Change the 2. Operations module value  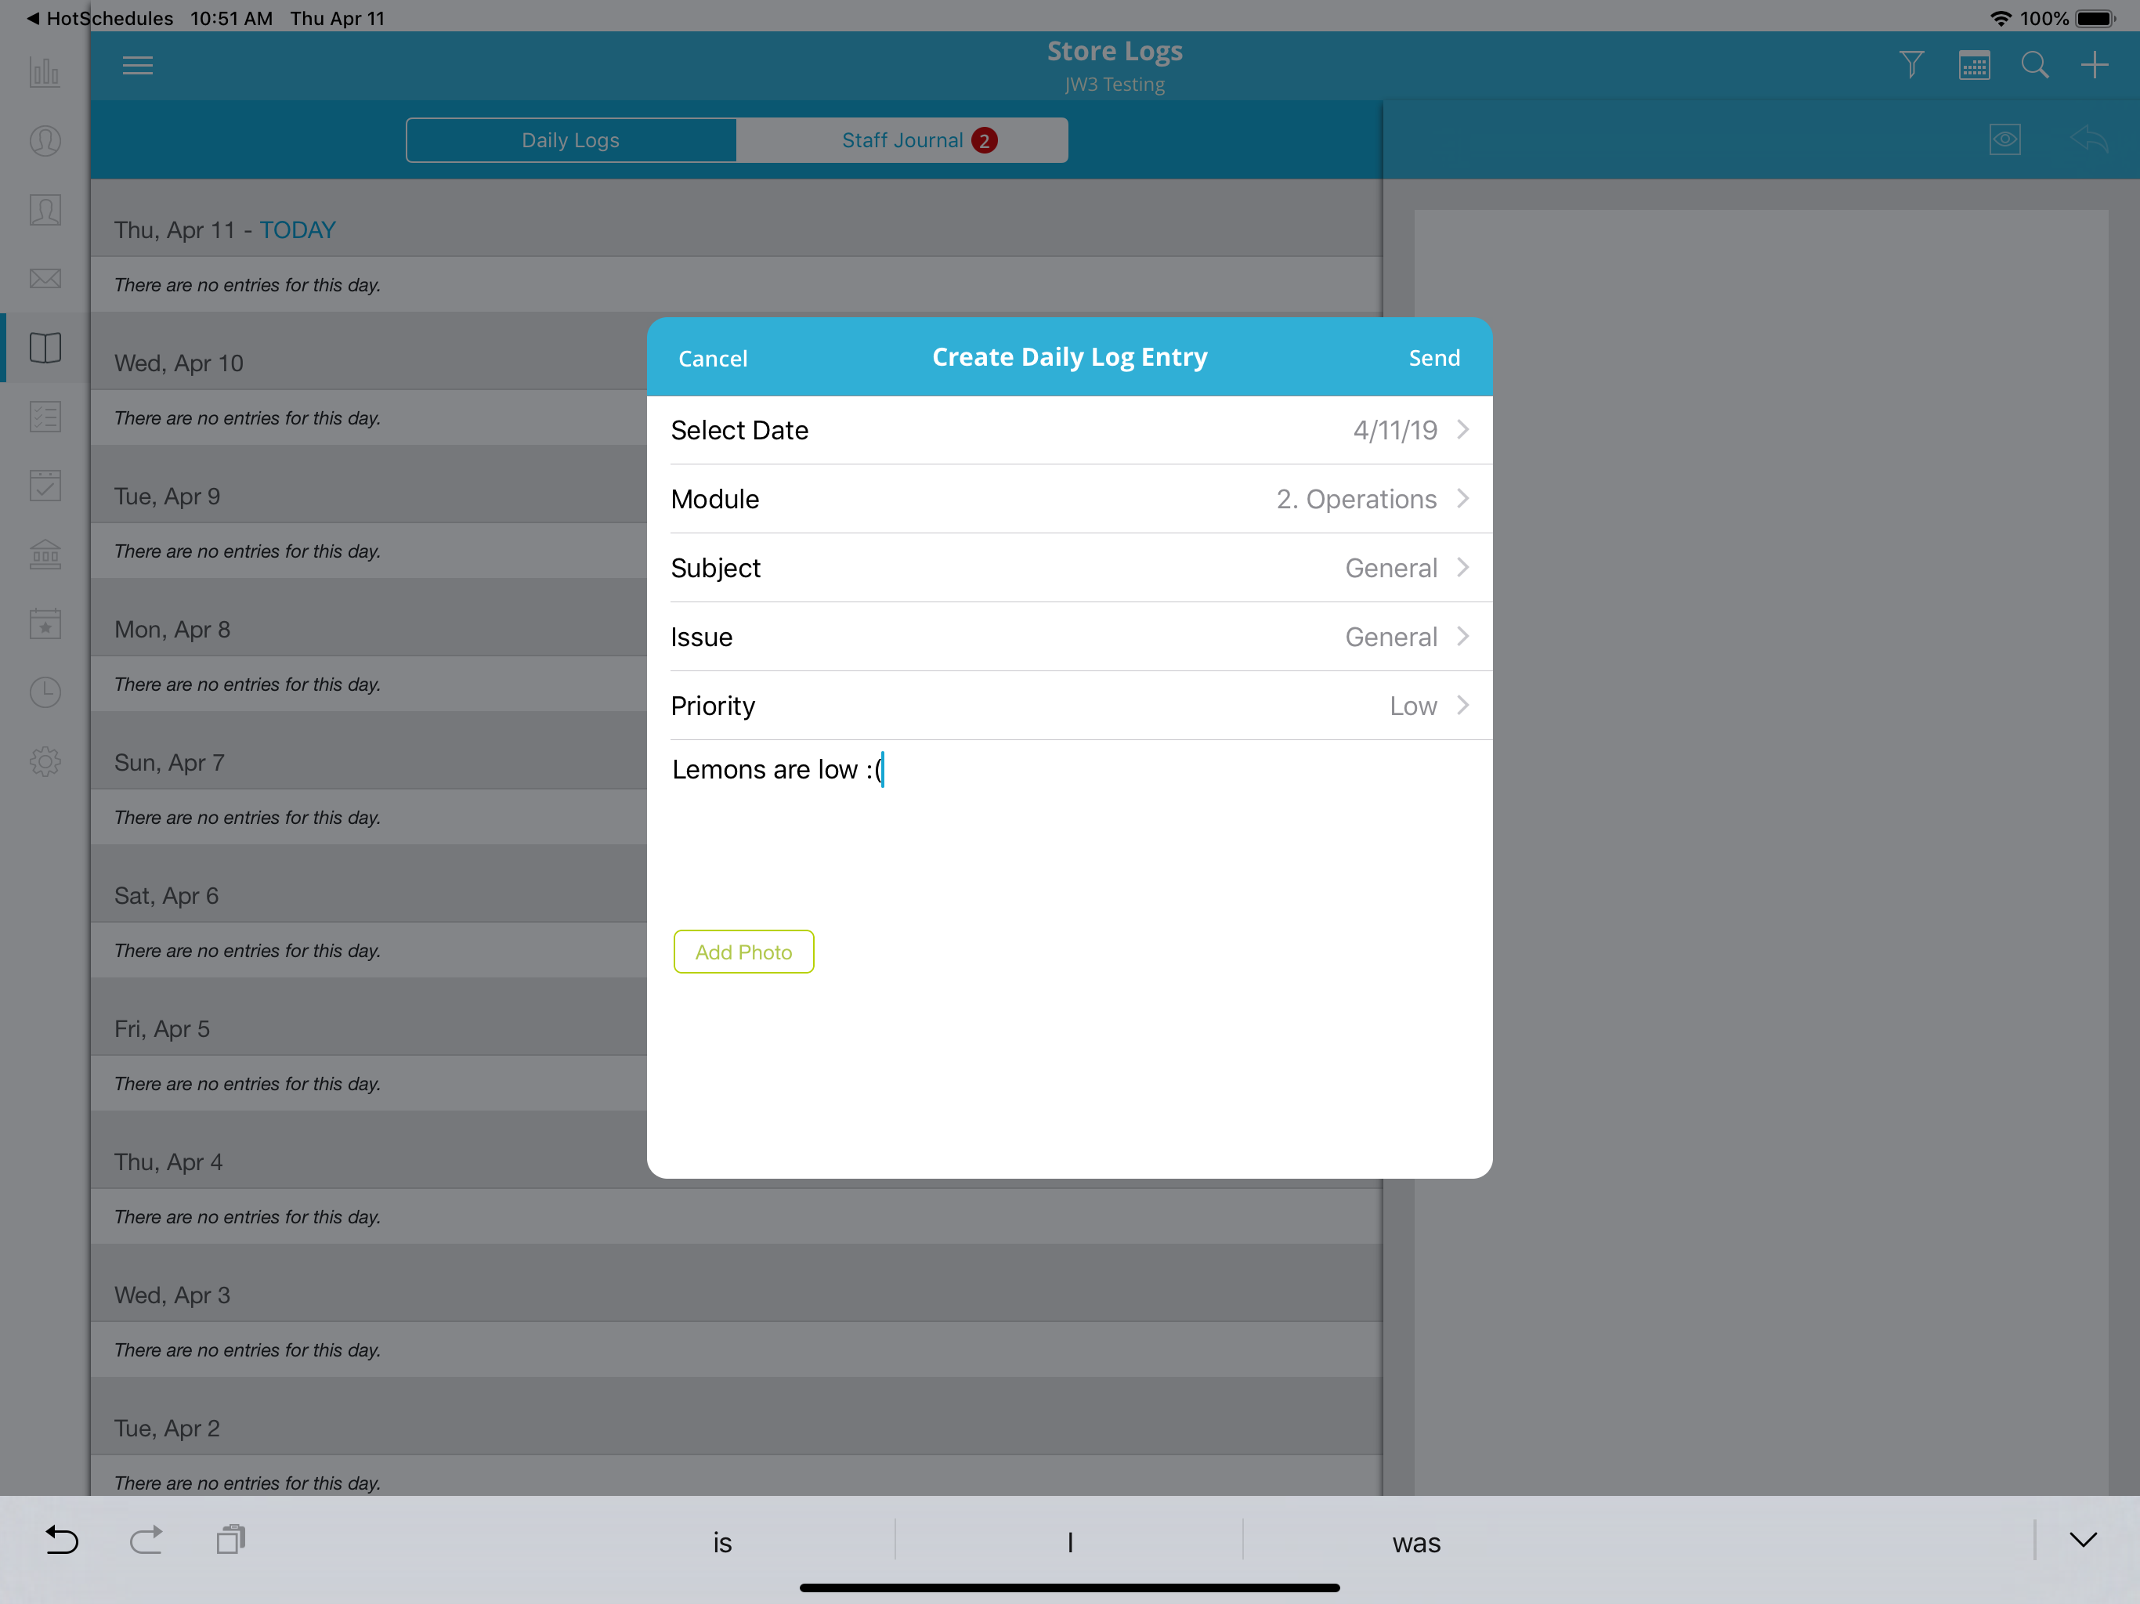pyautogui.click(x=1357, y=499)
